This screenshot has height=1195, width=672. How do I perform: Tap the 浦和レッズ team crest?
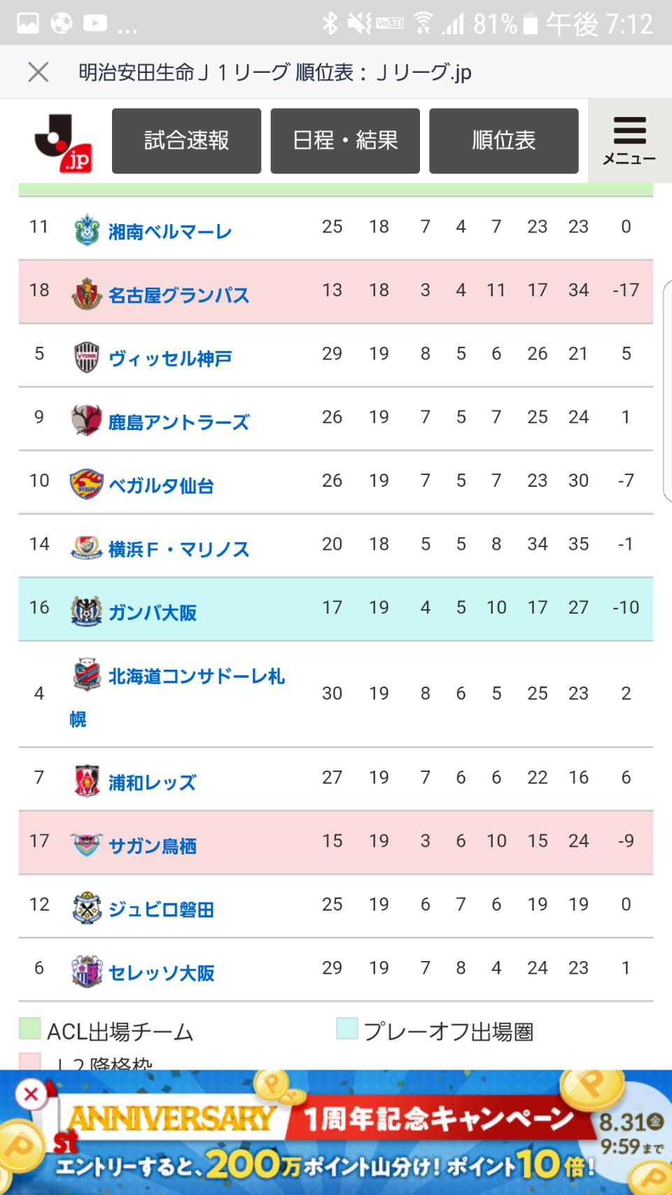point(86,780)
